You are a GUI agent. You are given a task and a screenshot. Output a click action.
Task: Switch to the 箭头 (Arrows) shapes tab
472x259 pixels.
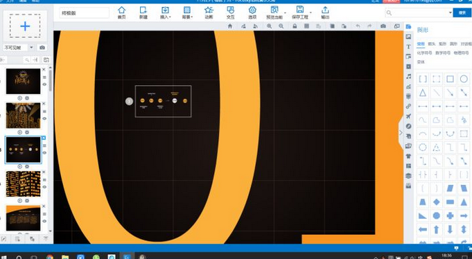[432, 44]
